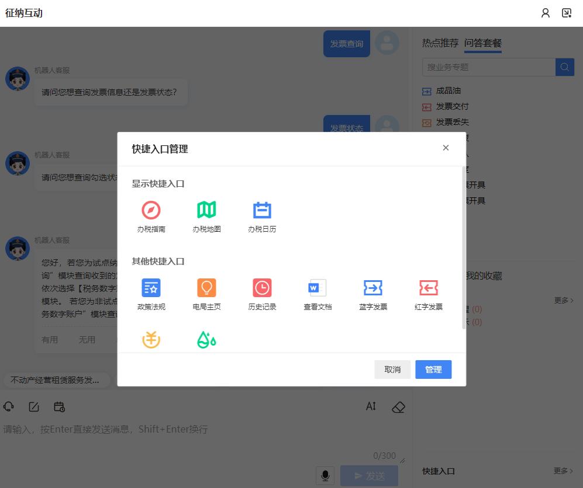Open the 办税地图 map icon
583x488 pixels.
(206, 210)
